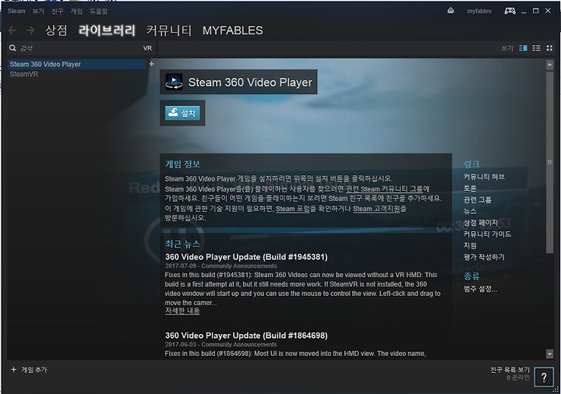Click the Steam 360 Video Player icon
This screenshot has width=561, height=394.
(x=174, y=82)
